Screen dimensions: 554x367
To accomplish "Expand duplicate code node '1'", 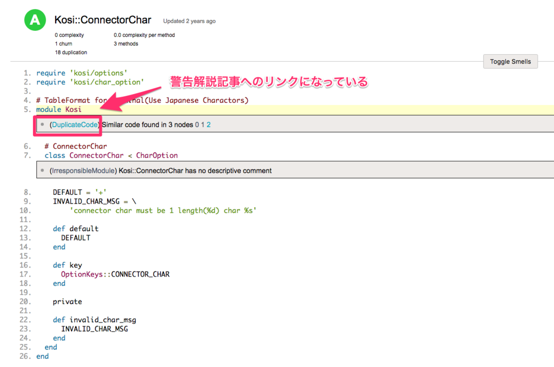I will (203, 123).
